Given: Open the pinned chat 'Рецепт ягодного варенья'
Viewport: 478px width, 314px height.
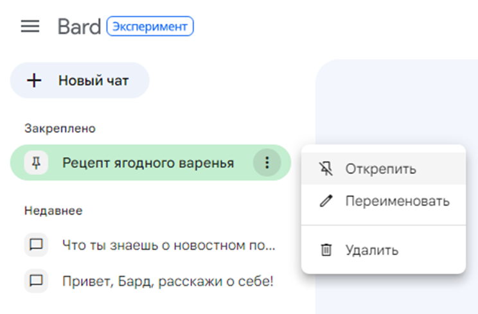Looking at the screenshot, I should (x=148, y=163).
